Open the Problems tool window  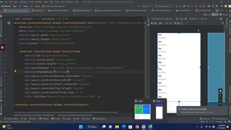(44, 119)
